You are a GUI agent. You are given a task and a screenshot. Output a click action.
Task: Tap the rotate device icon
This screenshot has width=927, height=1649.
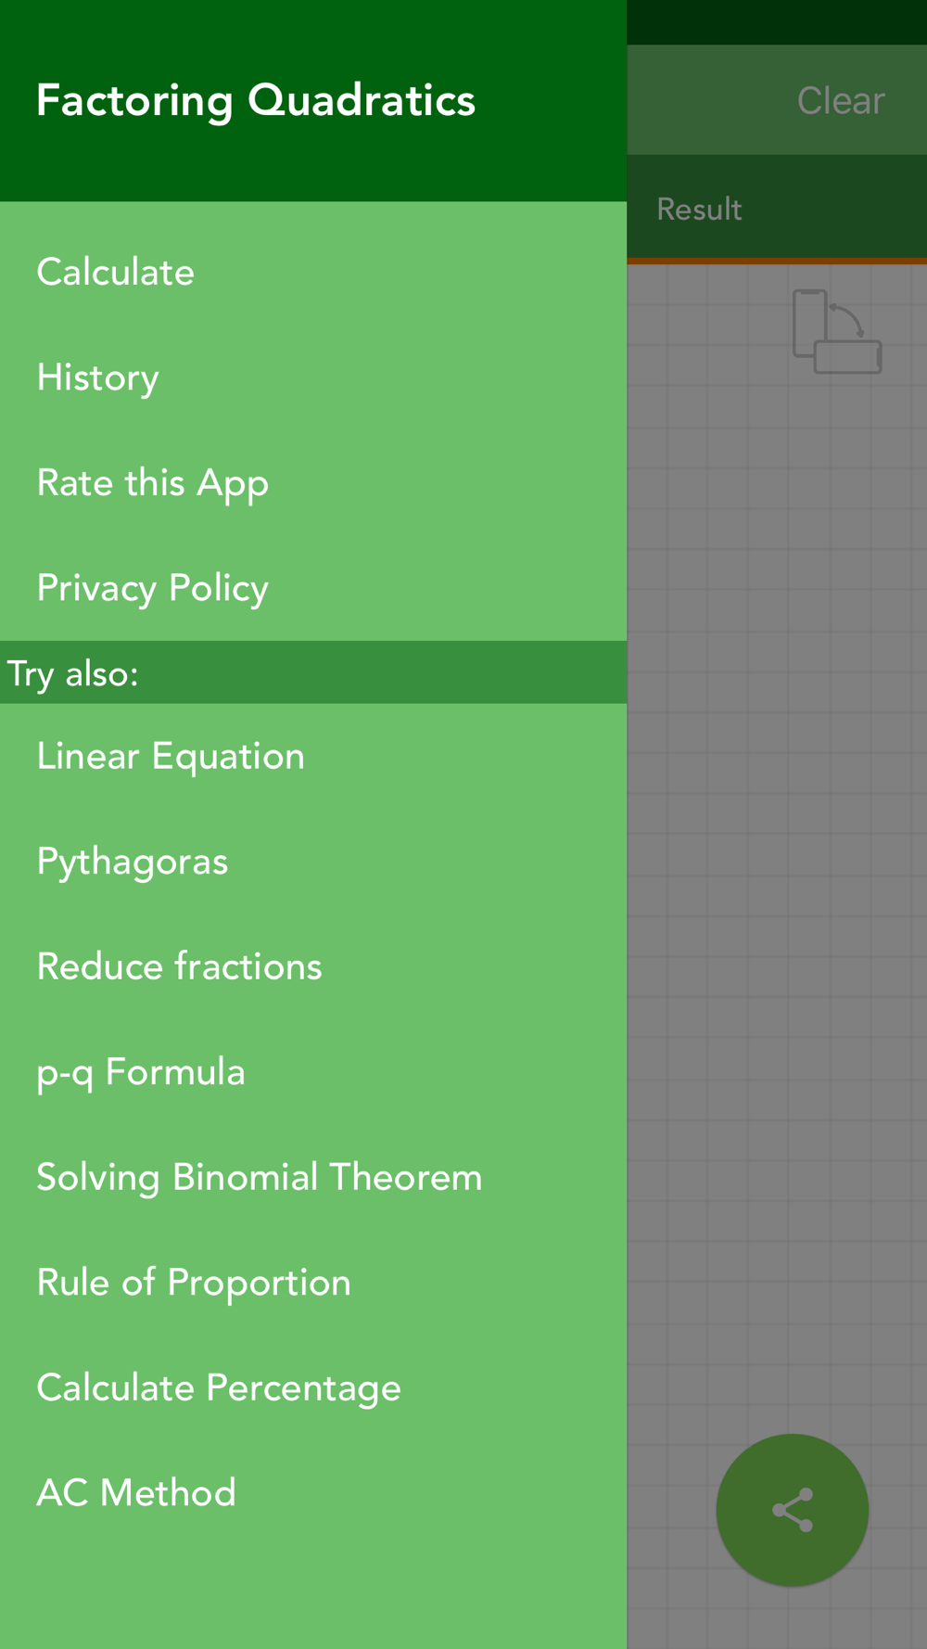coord(836,331)
